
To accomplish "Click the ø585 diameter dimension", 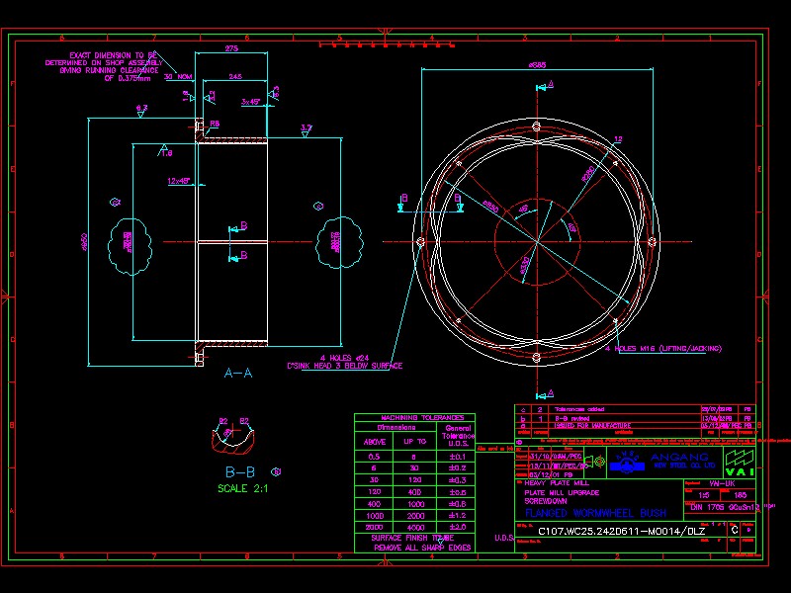I will click(538, 65).
